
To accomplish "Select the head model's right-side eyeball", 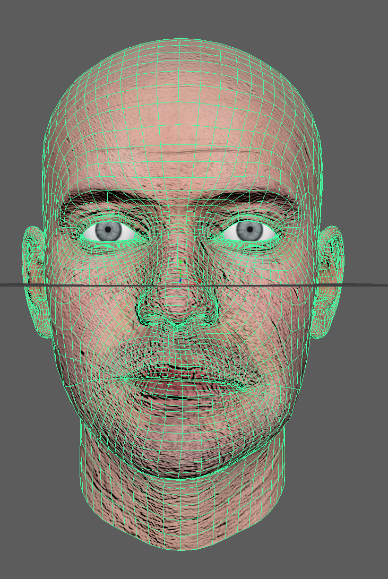I will pos(250,231).
